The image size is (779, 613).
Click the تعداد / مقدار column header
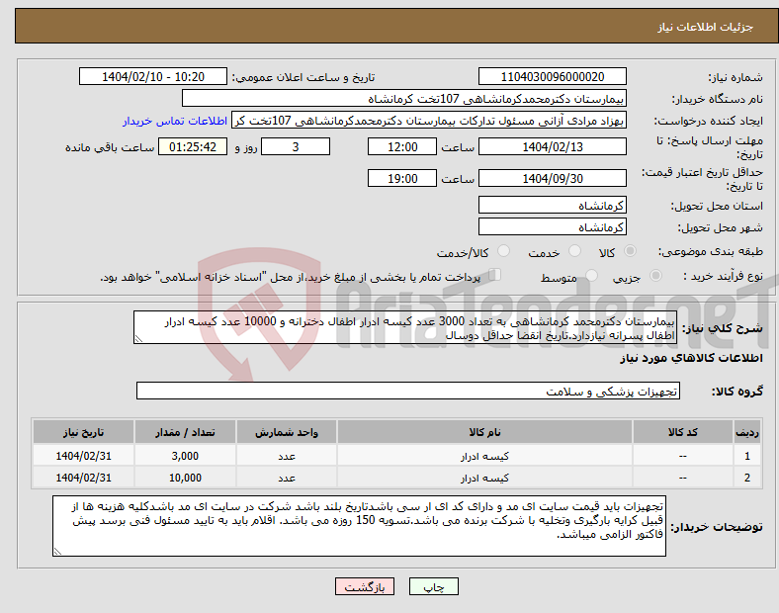coord(185,432)
